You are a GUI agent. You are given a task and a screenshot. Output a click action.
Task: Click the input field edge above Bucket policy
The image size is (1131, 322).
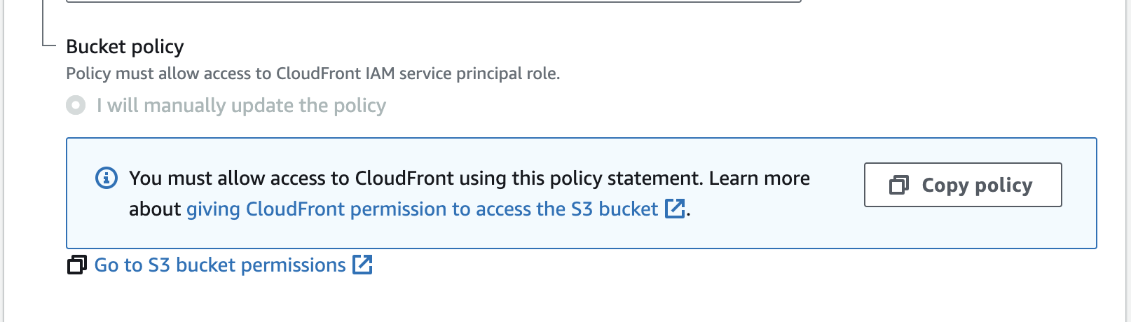point(433,1)
